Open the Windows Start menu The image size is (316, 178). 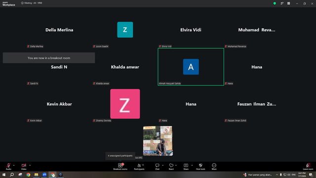click(4, 175)
